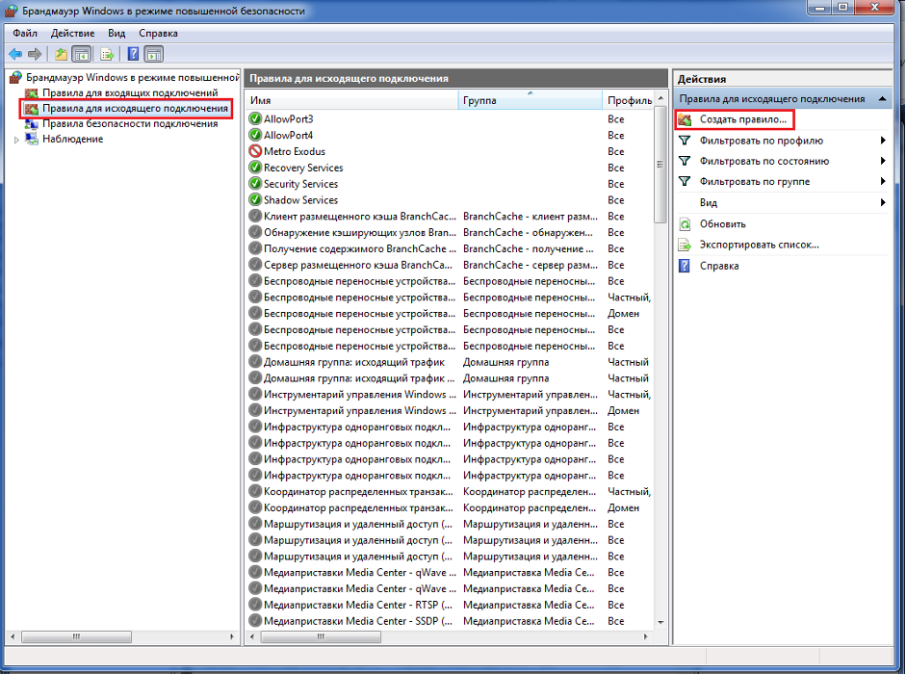Collapse the Правила для исходящего подключения actions section
Viewport: 906px width, 674px height.
pyautogui.click(x=883, y=99)
